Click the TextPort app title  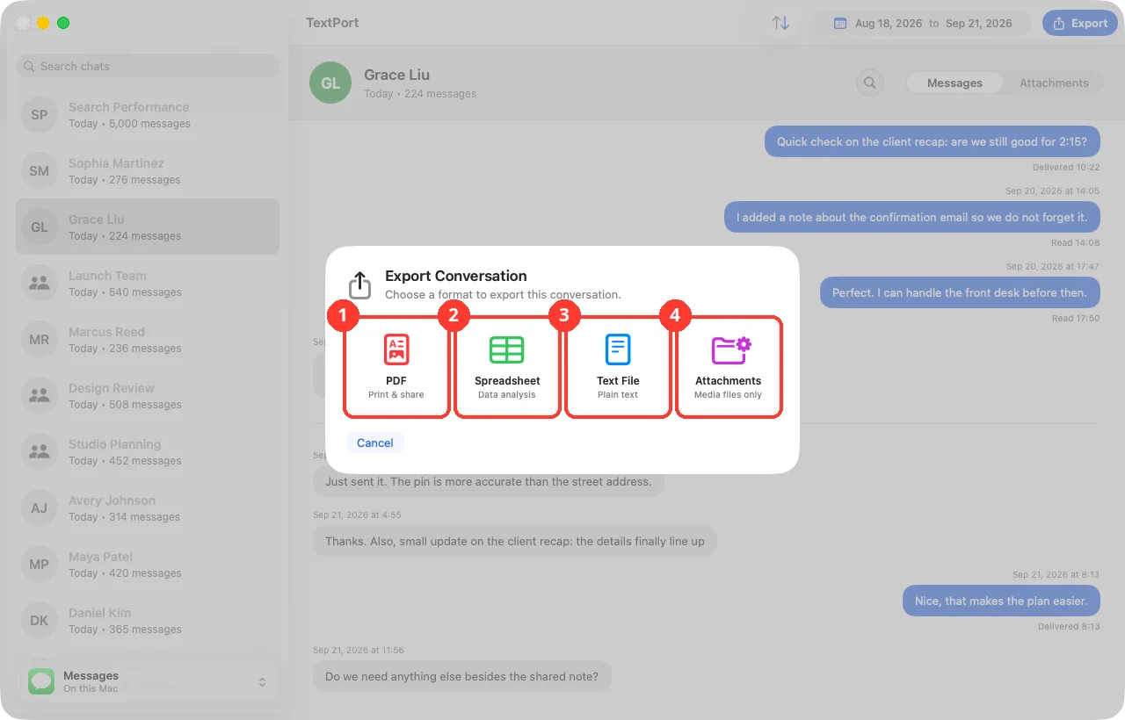coord(332,23)
